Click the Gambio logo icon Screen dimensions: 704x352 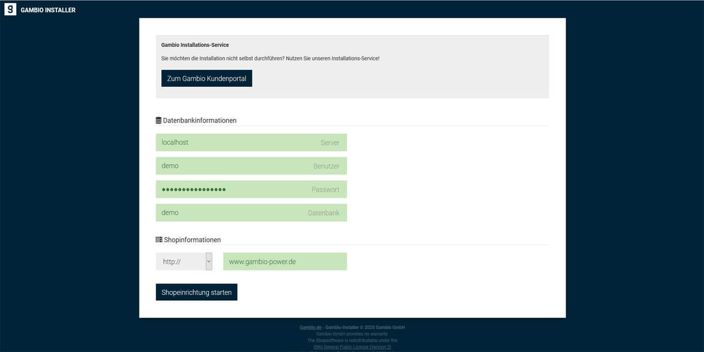point(10,9)
